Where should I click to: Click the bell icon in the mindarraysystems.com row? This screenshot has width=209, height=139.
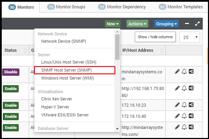[x=184, y=72]
